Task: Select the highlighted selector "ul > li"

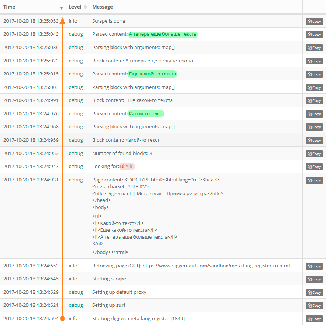Action: tap(127, 166)
